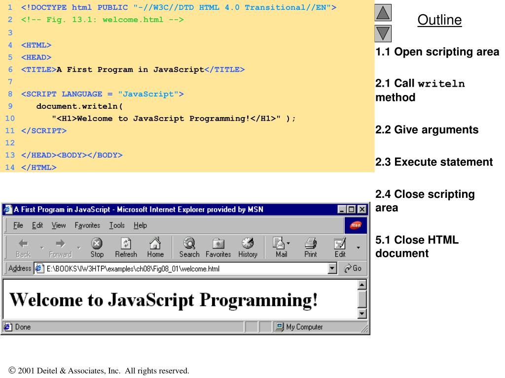
Task: Click outline item '1.1 Open scripting area'
Action: [x=437, y=52]
